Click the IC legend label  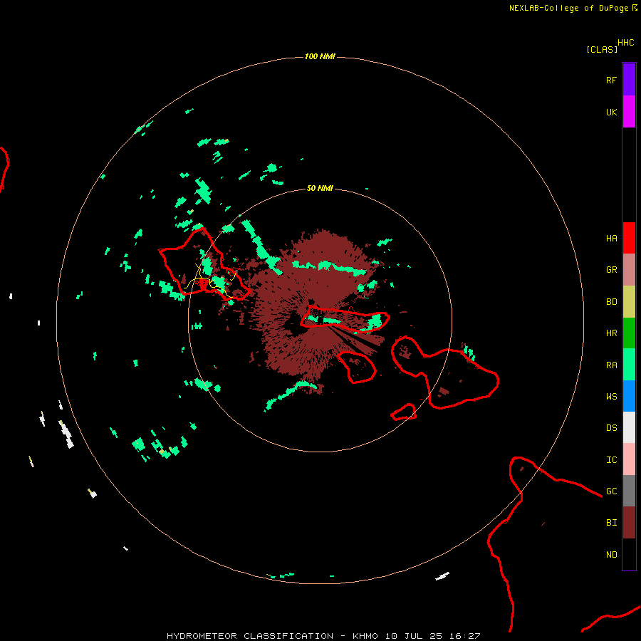click(x=611, y=460)
